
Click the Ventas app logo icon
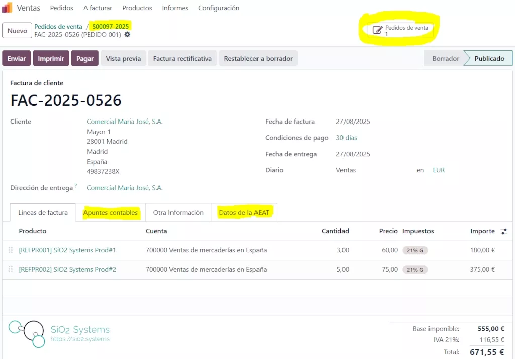tap(8, 8)
